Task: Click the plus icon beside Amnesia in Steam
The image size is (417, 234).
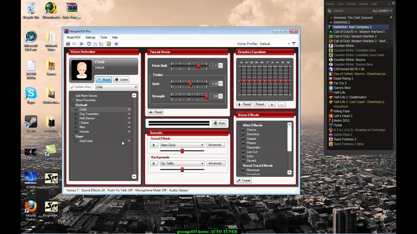Action: tap(391, 17)
